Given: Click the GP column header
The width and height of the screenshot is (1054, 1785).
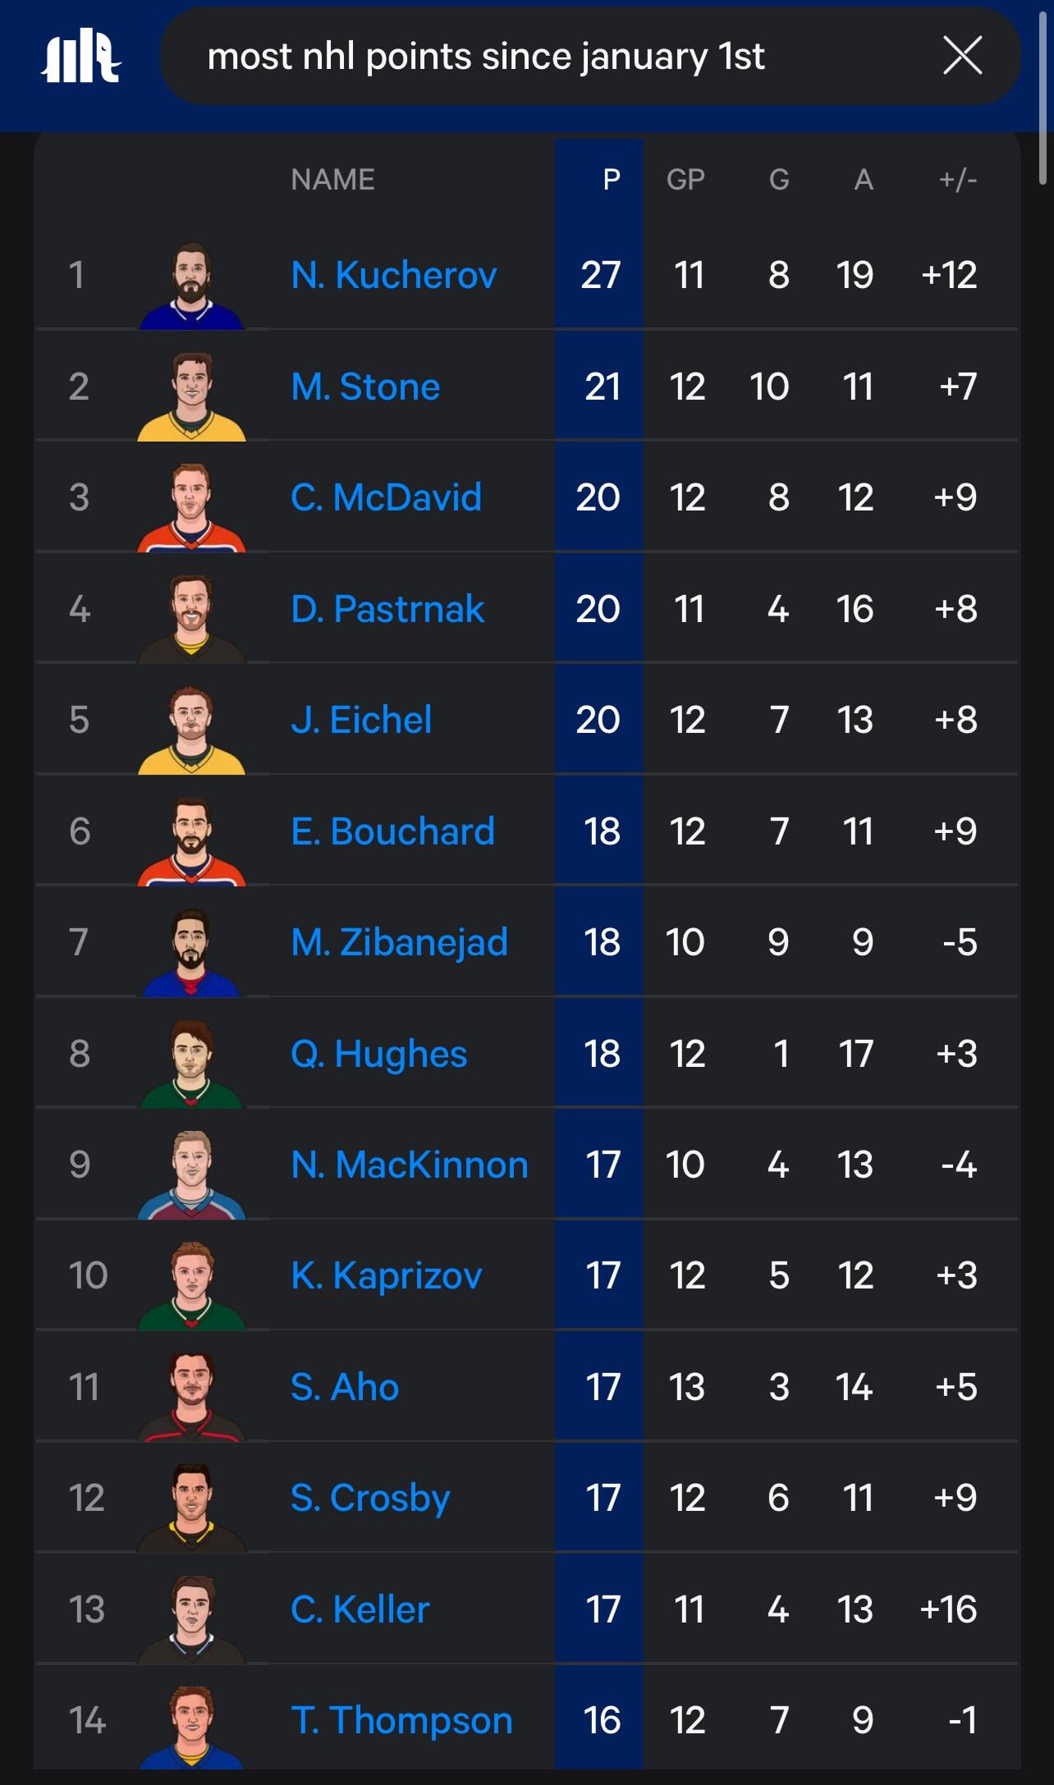Looking at the screenshot, I should coord(685,180).
